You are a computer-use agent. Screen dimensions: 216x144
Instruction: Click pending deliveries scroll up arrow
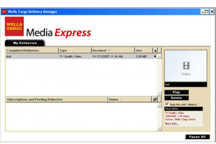159,105
